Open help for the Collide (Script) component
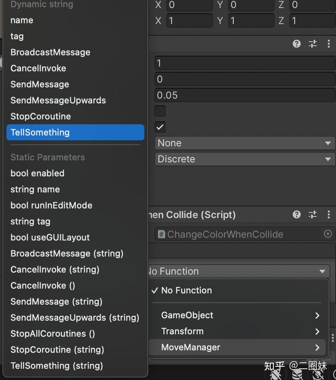This screenshot has width=336, height=380. [296, 214]
